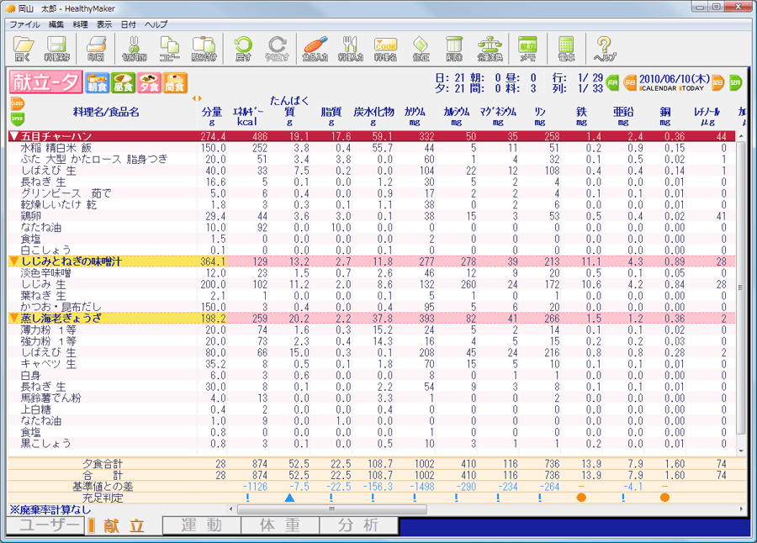Screen dimensions: 757x543
Task: Open food input (食品入力) carrot icon
Action: [315, 50]
